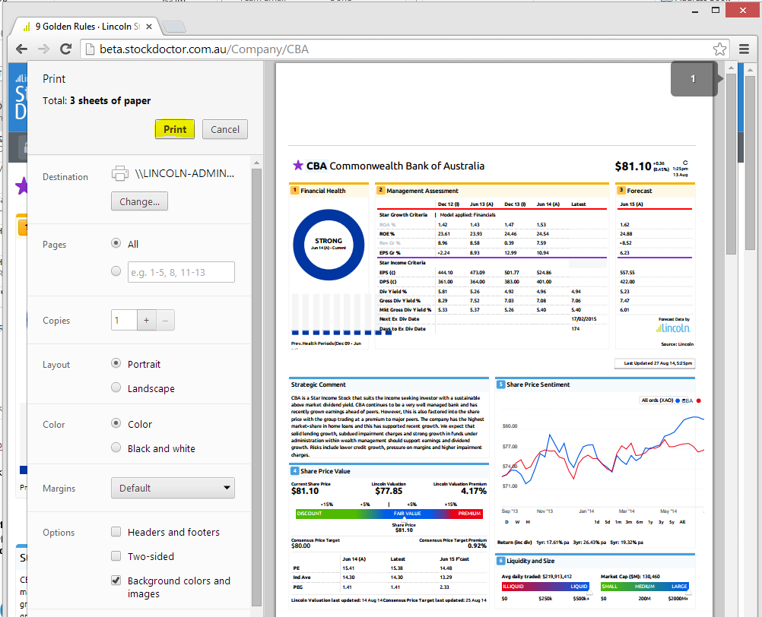The width and height of the screenshot is (762, 617).
Task: Click the Financial Health number 1 badge
Action: point(294,190)
